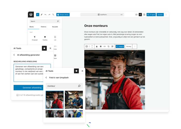Click the Unsplash search magnifier icon

[x=79, y=86]
